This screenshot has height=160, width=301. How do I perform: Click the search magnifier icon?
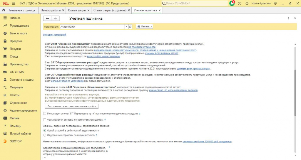164,4
